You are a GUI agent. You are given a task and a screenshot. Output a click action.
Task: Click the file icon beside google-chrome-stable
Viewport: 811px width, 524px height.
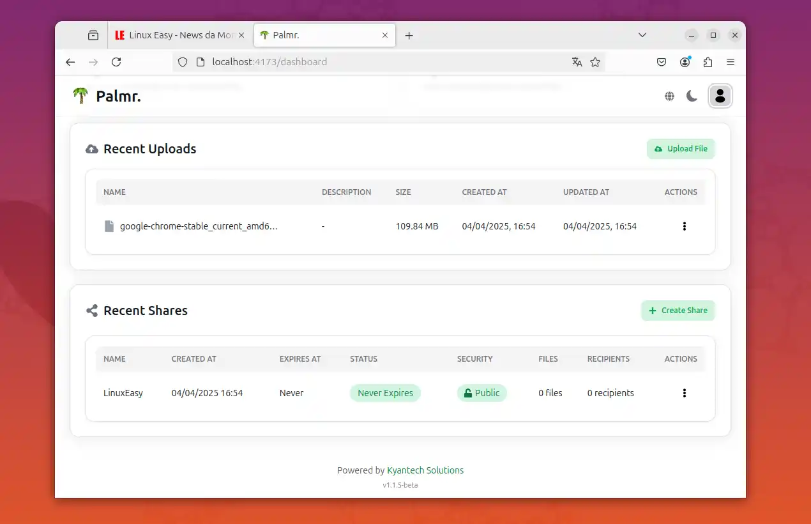point(109,226)
